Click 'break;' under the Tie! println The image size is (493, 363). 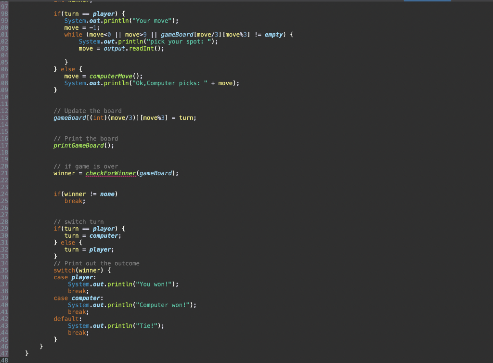(x=78, y=333)
